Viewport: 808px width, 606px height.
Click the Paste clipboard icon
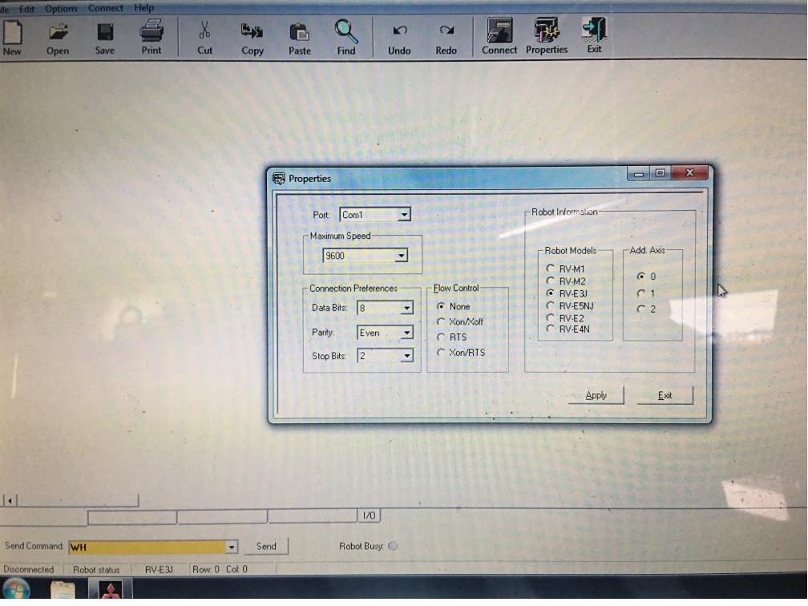[300, 32]
